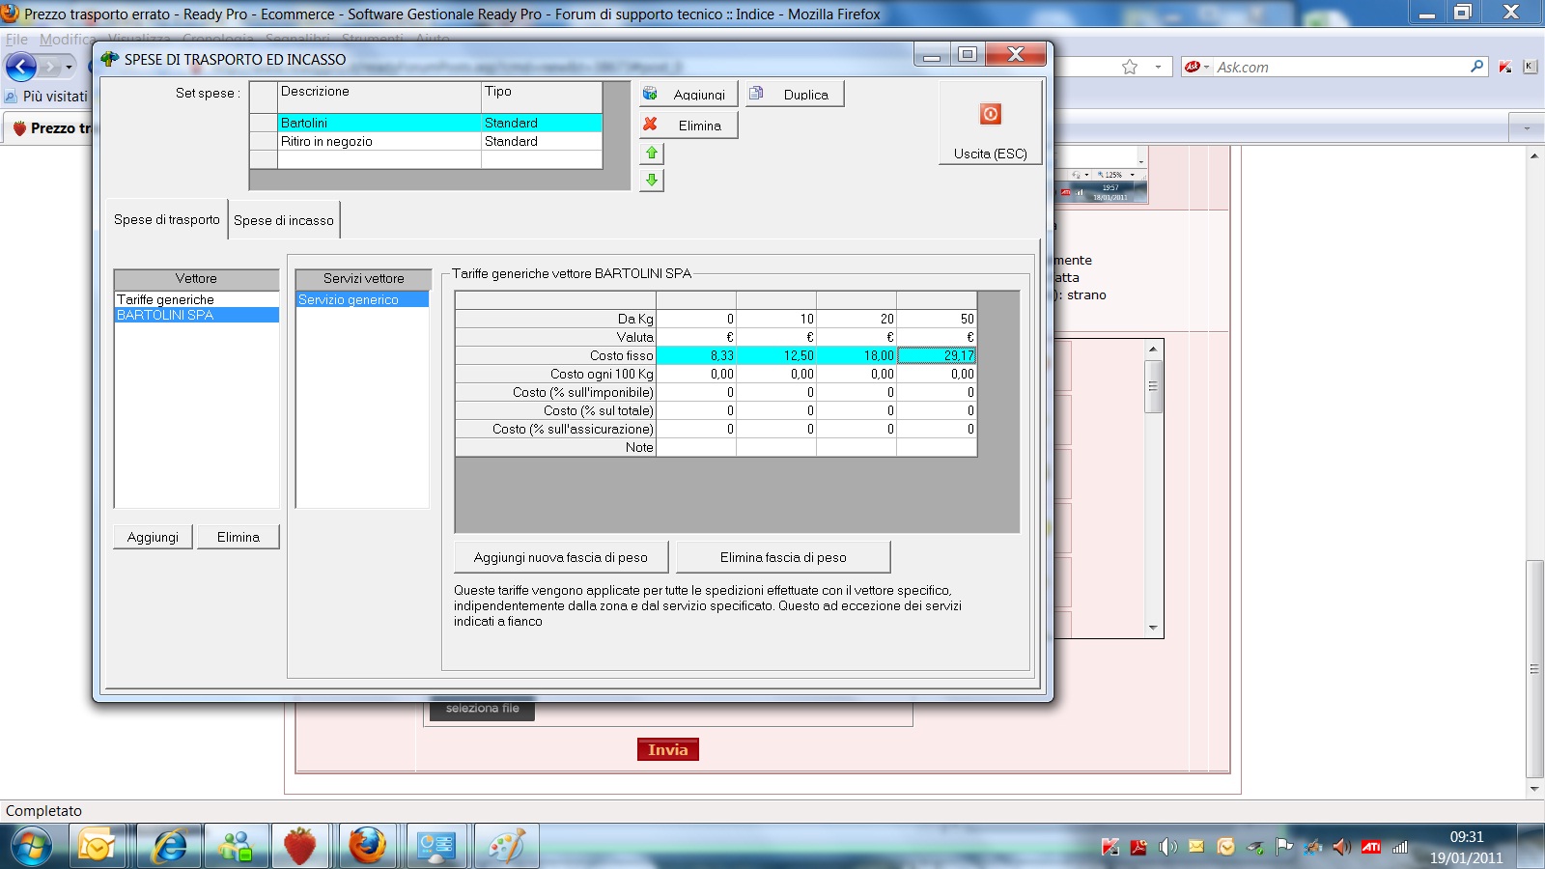Screen dimensions: 1545x869
Task: Click the ATI tray icon
Action: coord(1371,847)
